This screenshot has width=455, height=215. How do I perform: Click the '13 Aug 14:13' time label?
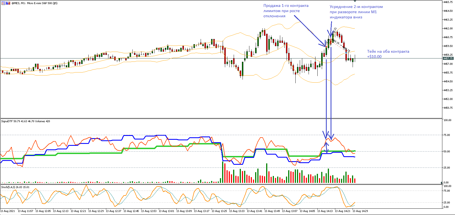325,211
